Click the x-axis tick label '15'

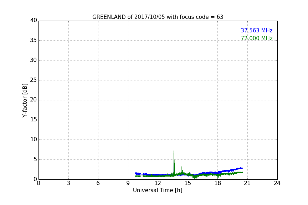coord(188,183)
